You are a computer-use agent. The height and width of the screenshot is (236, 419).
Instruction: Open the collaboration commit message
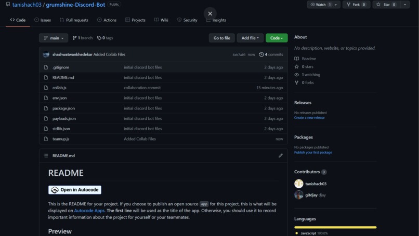pyautogui.click(x=142, y=88)
